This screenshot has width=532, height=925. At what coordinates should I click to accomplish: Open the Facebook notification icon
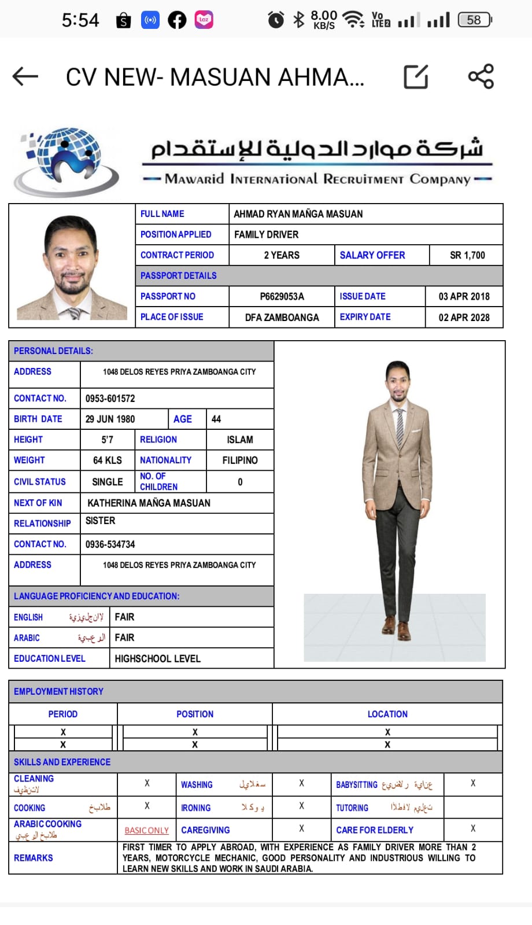(177, 20)
